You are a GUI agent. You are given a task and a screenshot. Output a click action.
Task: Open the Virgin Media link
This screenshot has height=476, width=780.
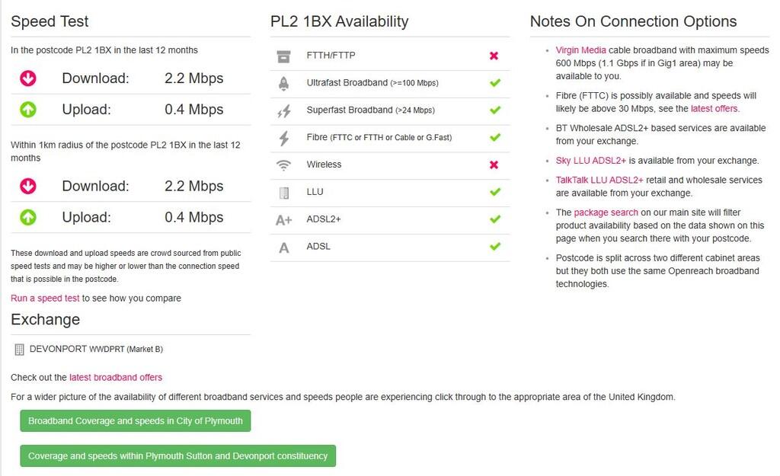(580, 50)
